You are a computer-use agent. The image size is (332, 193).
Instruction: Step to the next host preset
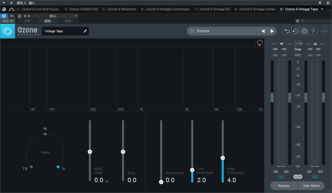(x=29, y=16)
